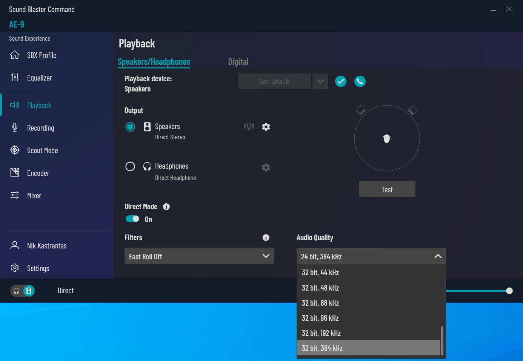This screenshot has height=361, width=523.
Task: Close the Sound Blaster Command window
Action: click(x=509, y=9)
